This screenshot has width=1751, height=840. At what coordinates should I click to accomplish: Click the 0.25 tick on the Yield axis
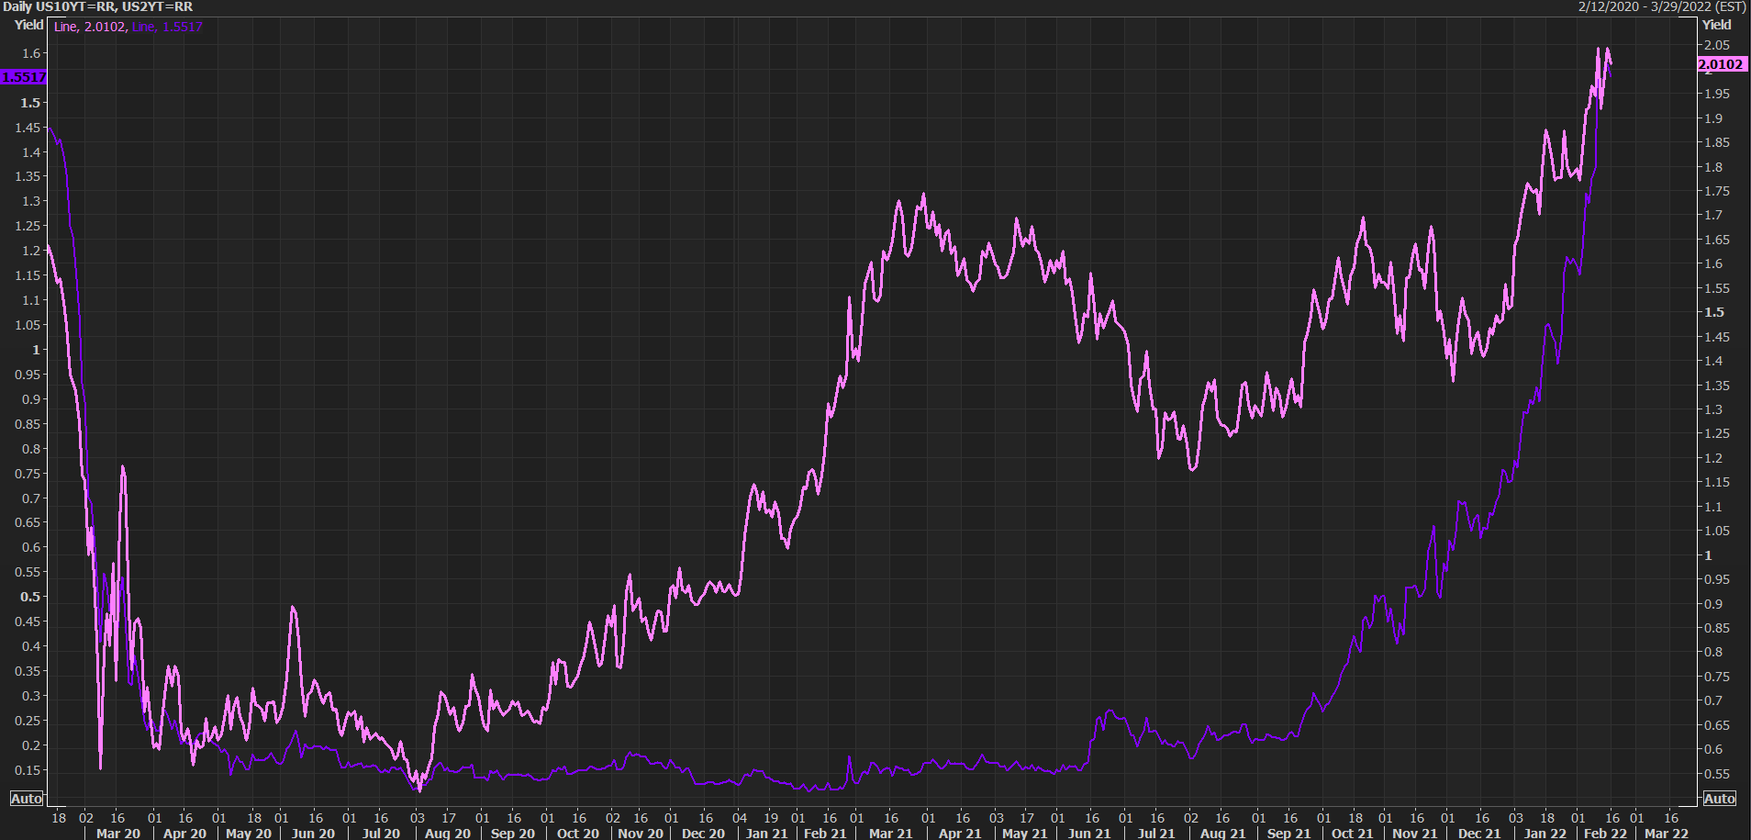tap(28, 722)
